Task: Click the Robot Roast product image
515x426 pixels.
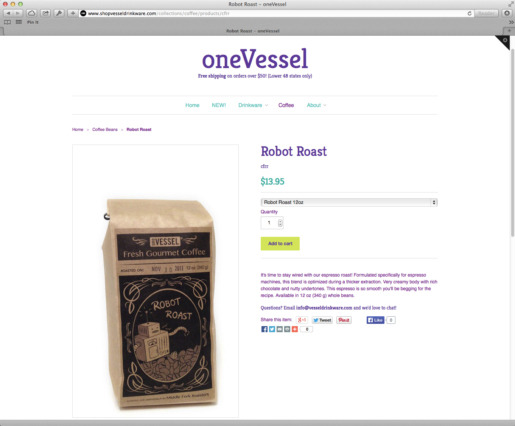Action: [x=156, y=281]
